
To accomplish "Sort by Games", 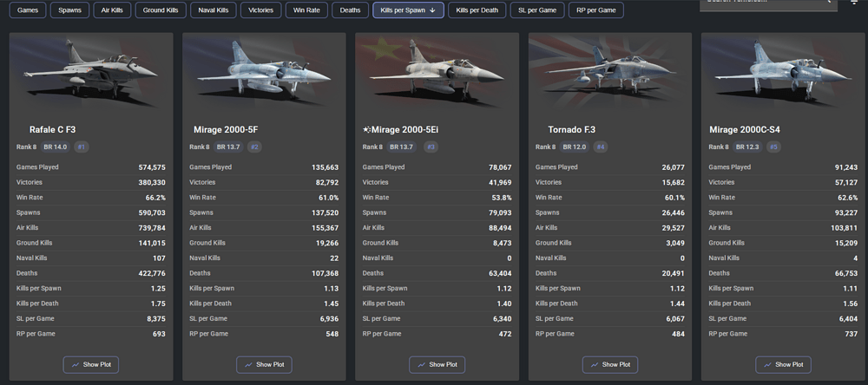I will point(27,10).
